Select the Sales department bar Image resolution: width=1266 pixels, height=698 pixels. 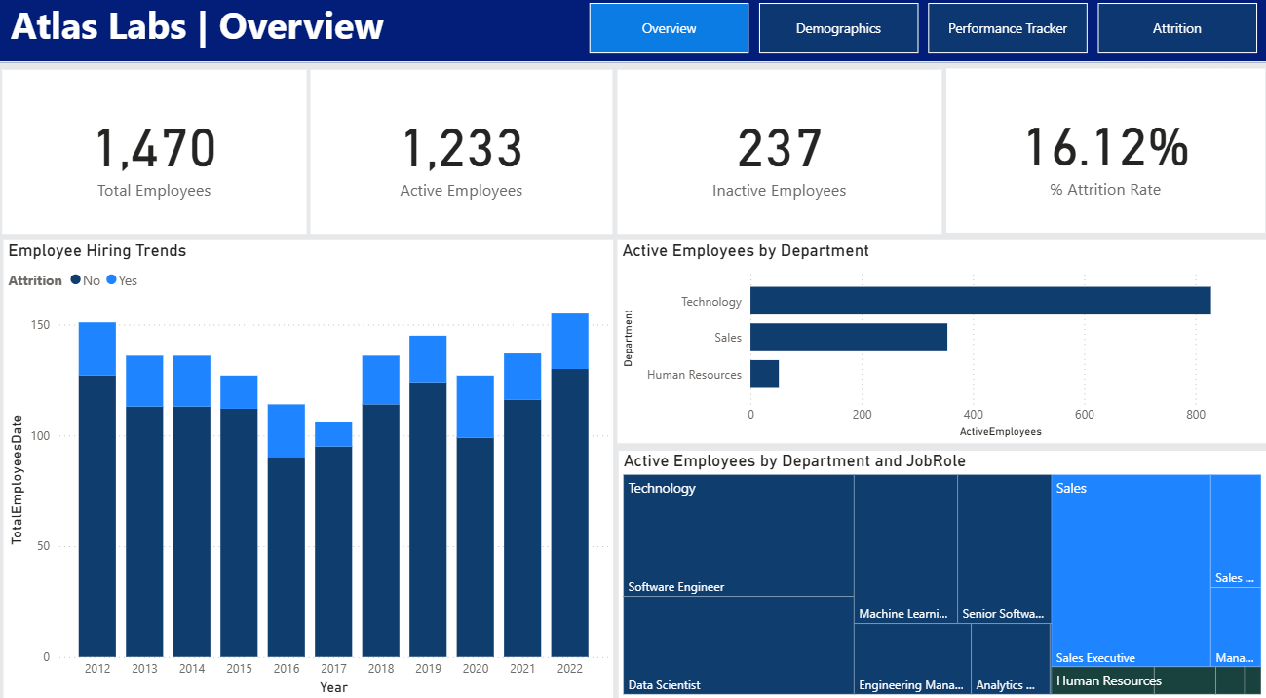(849, 338)
